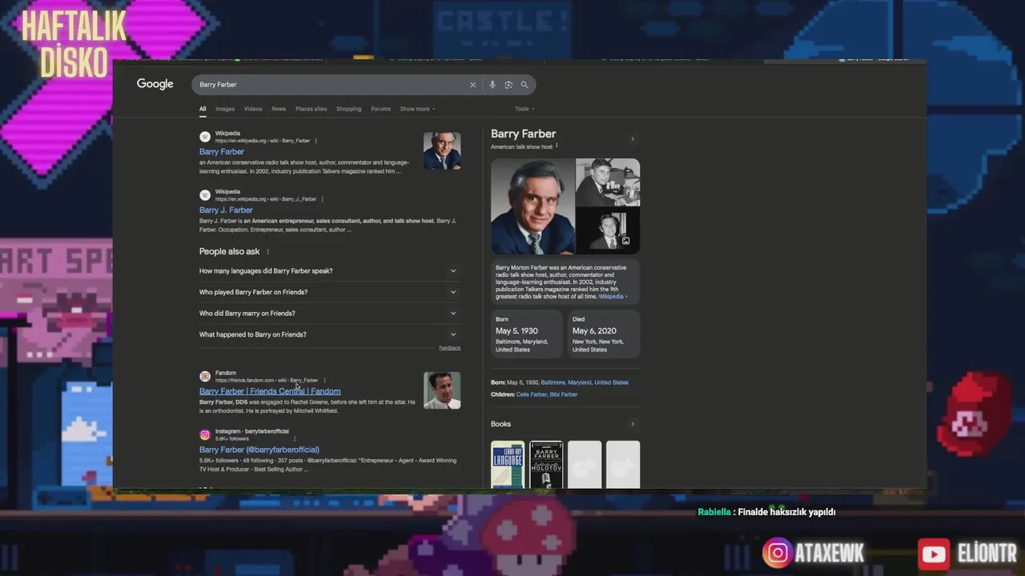The height and width of the screenshot is (576, 1025).
Task: Open the Barry Farber Wikipedia result link
Action: pyautogui.click(x=222, y=152)
